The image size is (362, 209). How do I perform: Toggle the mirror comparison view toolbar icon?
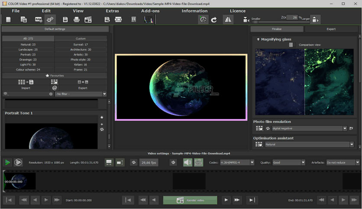pyautogui.click(x=228, y=19)
